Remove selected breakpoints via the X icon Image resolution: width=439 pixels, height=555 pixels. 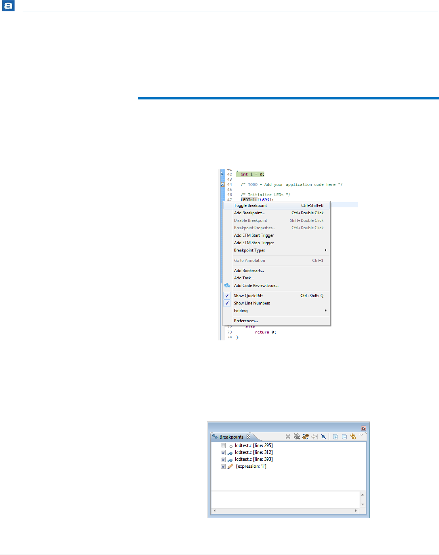pyautogui.click(x=288, y=437)
